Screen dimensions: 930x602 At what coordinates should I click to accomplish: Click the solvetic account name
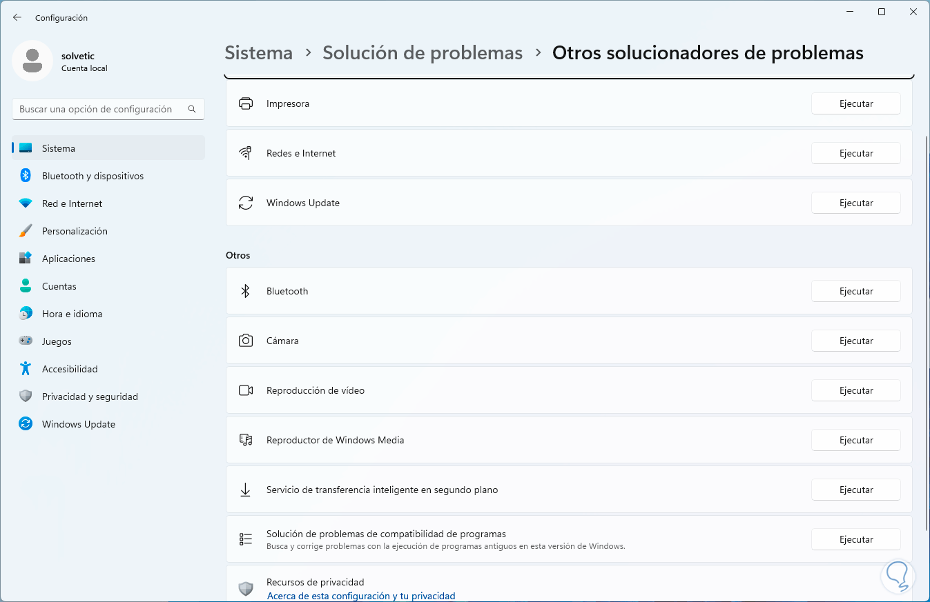[x=79, y=56]
